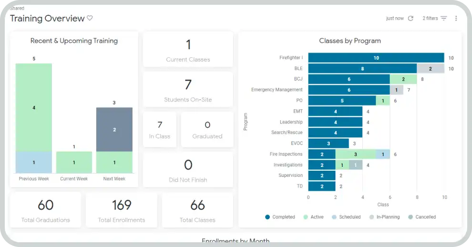Viewport: 472px width, 247px height.
Task: Favorite the dashboard with the heart icon
Action: coord(90,19)
